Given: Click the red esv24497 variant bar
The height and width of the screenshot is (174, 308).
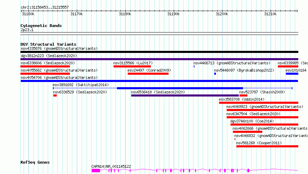Looking at the screenshot, I should pos(148,74).
